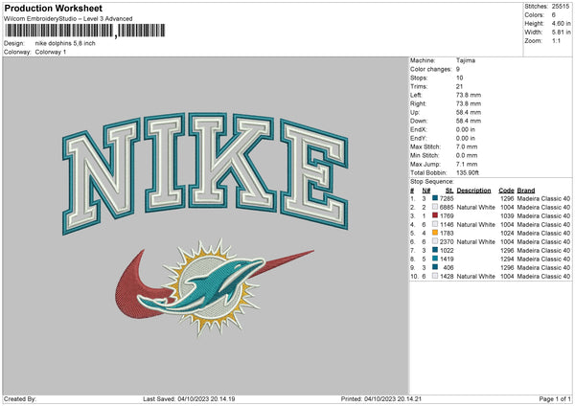This screenshot has width=575, height=406.
Task: Click the 'Left' value 73.8 mm
Action: pos(469,95)
